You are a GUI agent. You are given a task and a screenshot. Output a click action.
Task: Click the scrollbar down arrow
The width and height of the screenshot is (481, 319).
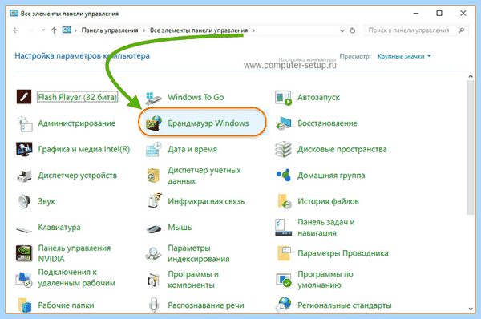[x=471, y=309]
